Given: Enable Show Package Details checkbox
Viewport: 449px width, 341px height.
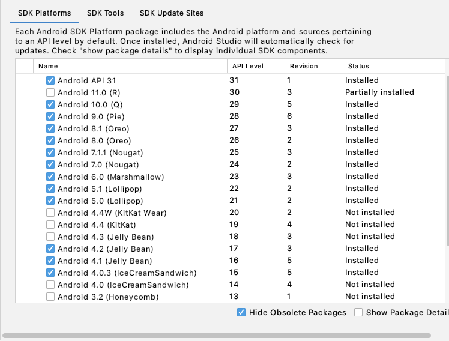Looking at the screenshot, I should coord(358,312).
